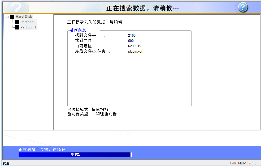261x166 pixels.
Task: Click the 99% progress bar
Action: 75,155
